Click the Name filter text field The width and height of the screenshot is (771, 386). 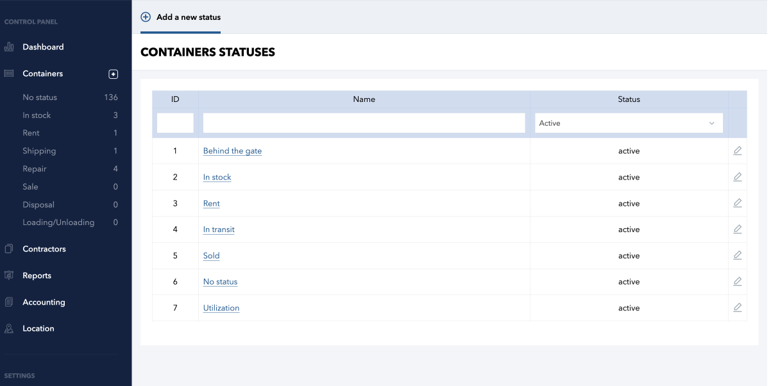point(364,123)
